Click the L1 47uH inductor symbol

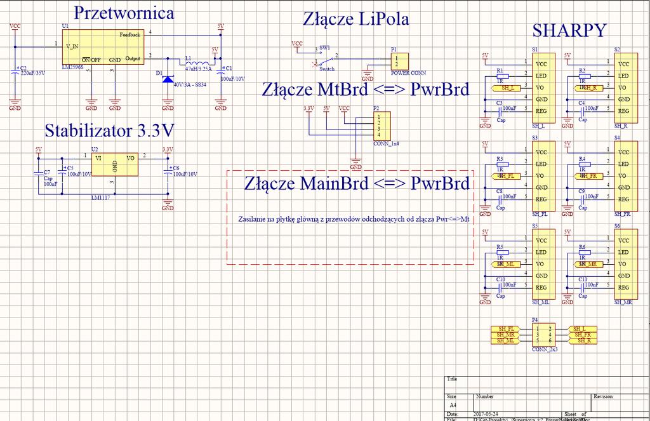199,63
